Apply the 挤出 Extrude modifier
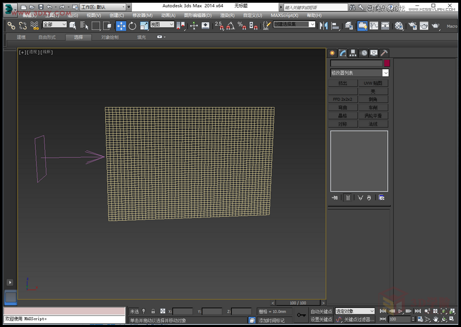 click(x=342, y=82)
